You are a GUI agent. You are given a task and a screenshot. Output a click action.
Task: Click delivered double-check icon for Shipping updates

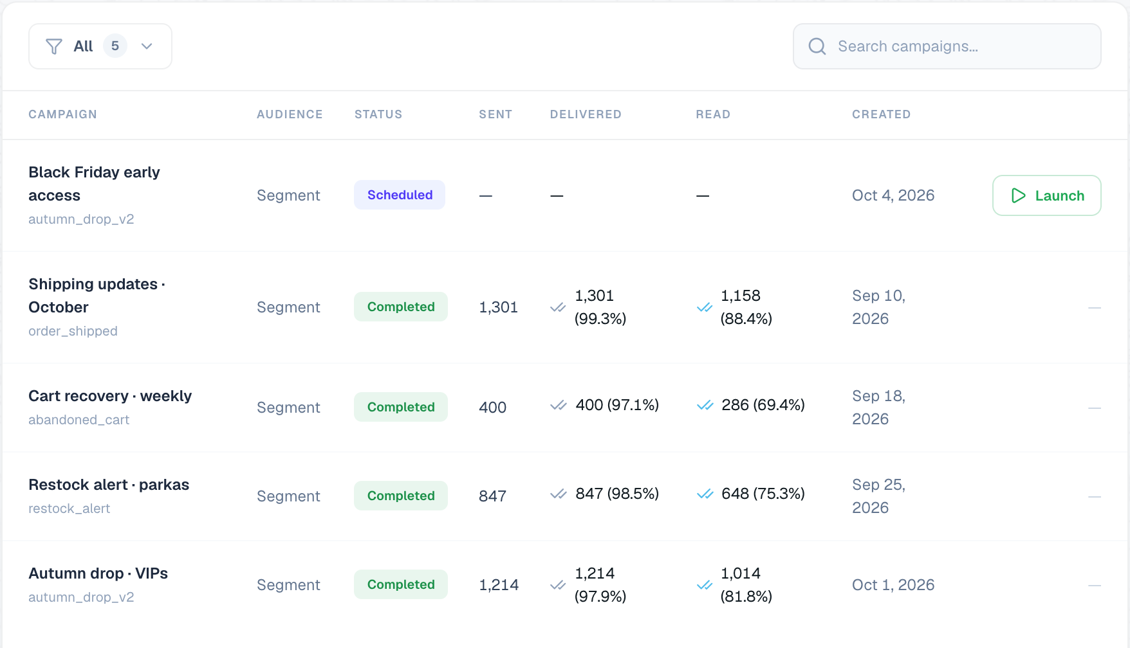558,307
